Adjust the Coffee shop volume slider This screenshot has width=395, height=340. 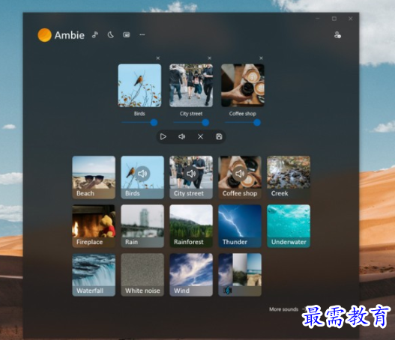coord(243,123)
